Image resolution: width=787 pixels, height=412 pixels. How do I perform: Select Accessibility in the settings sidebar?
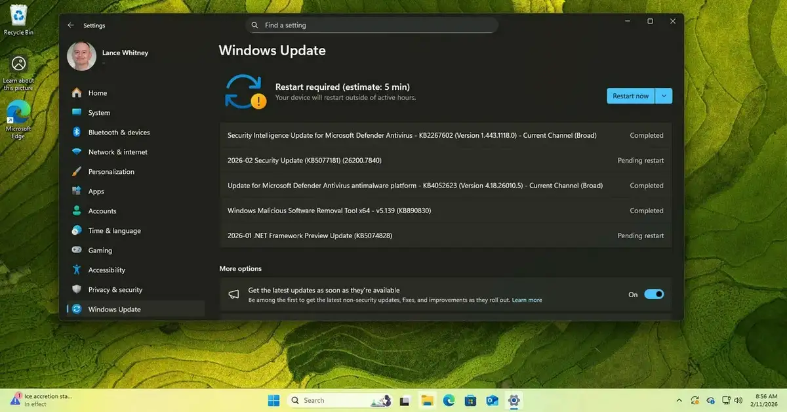107,270
